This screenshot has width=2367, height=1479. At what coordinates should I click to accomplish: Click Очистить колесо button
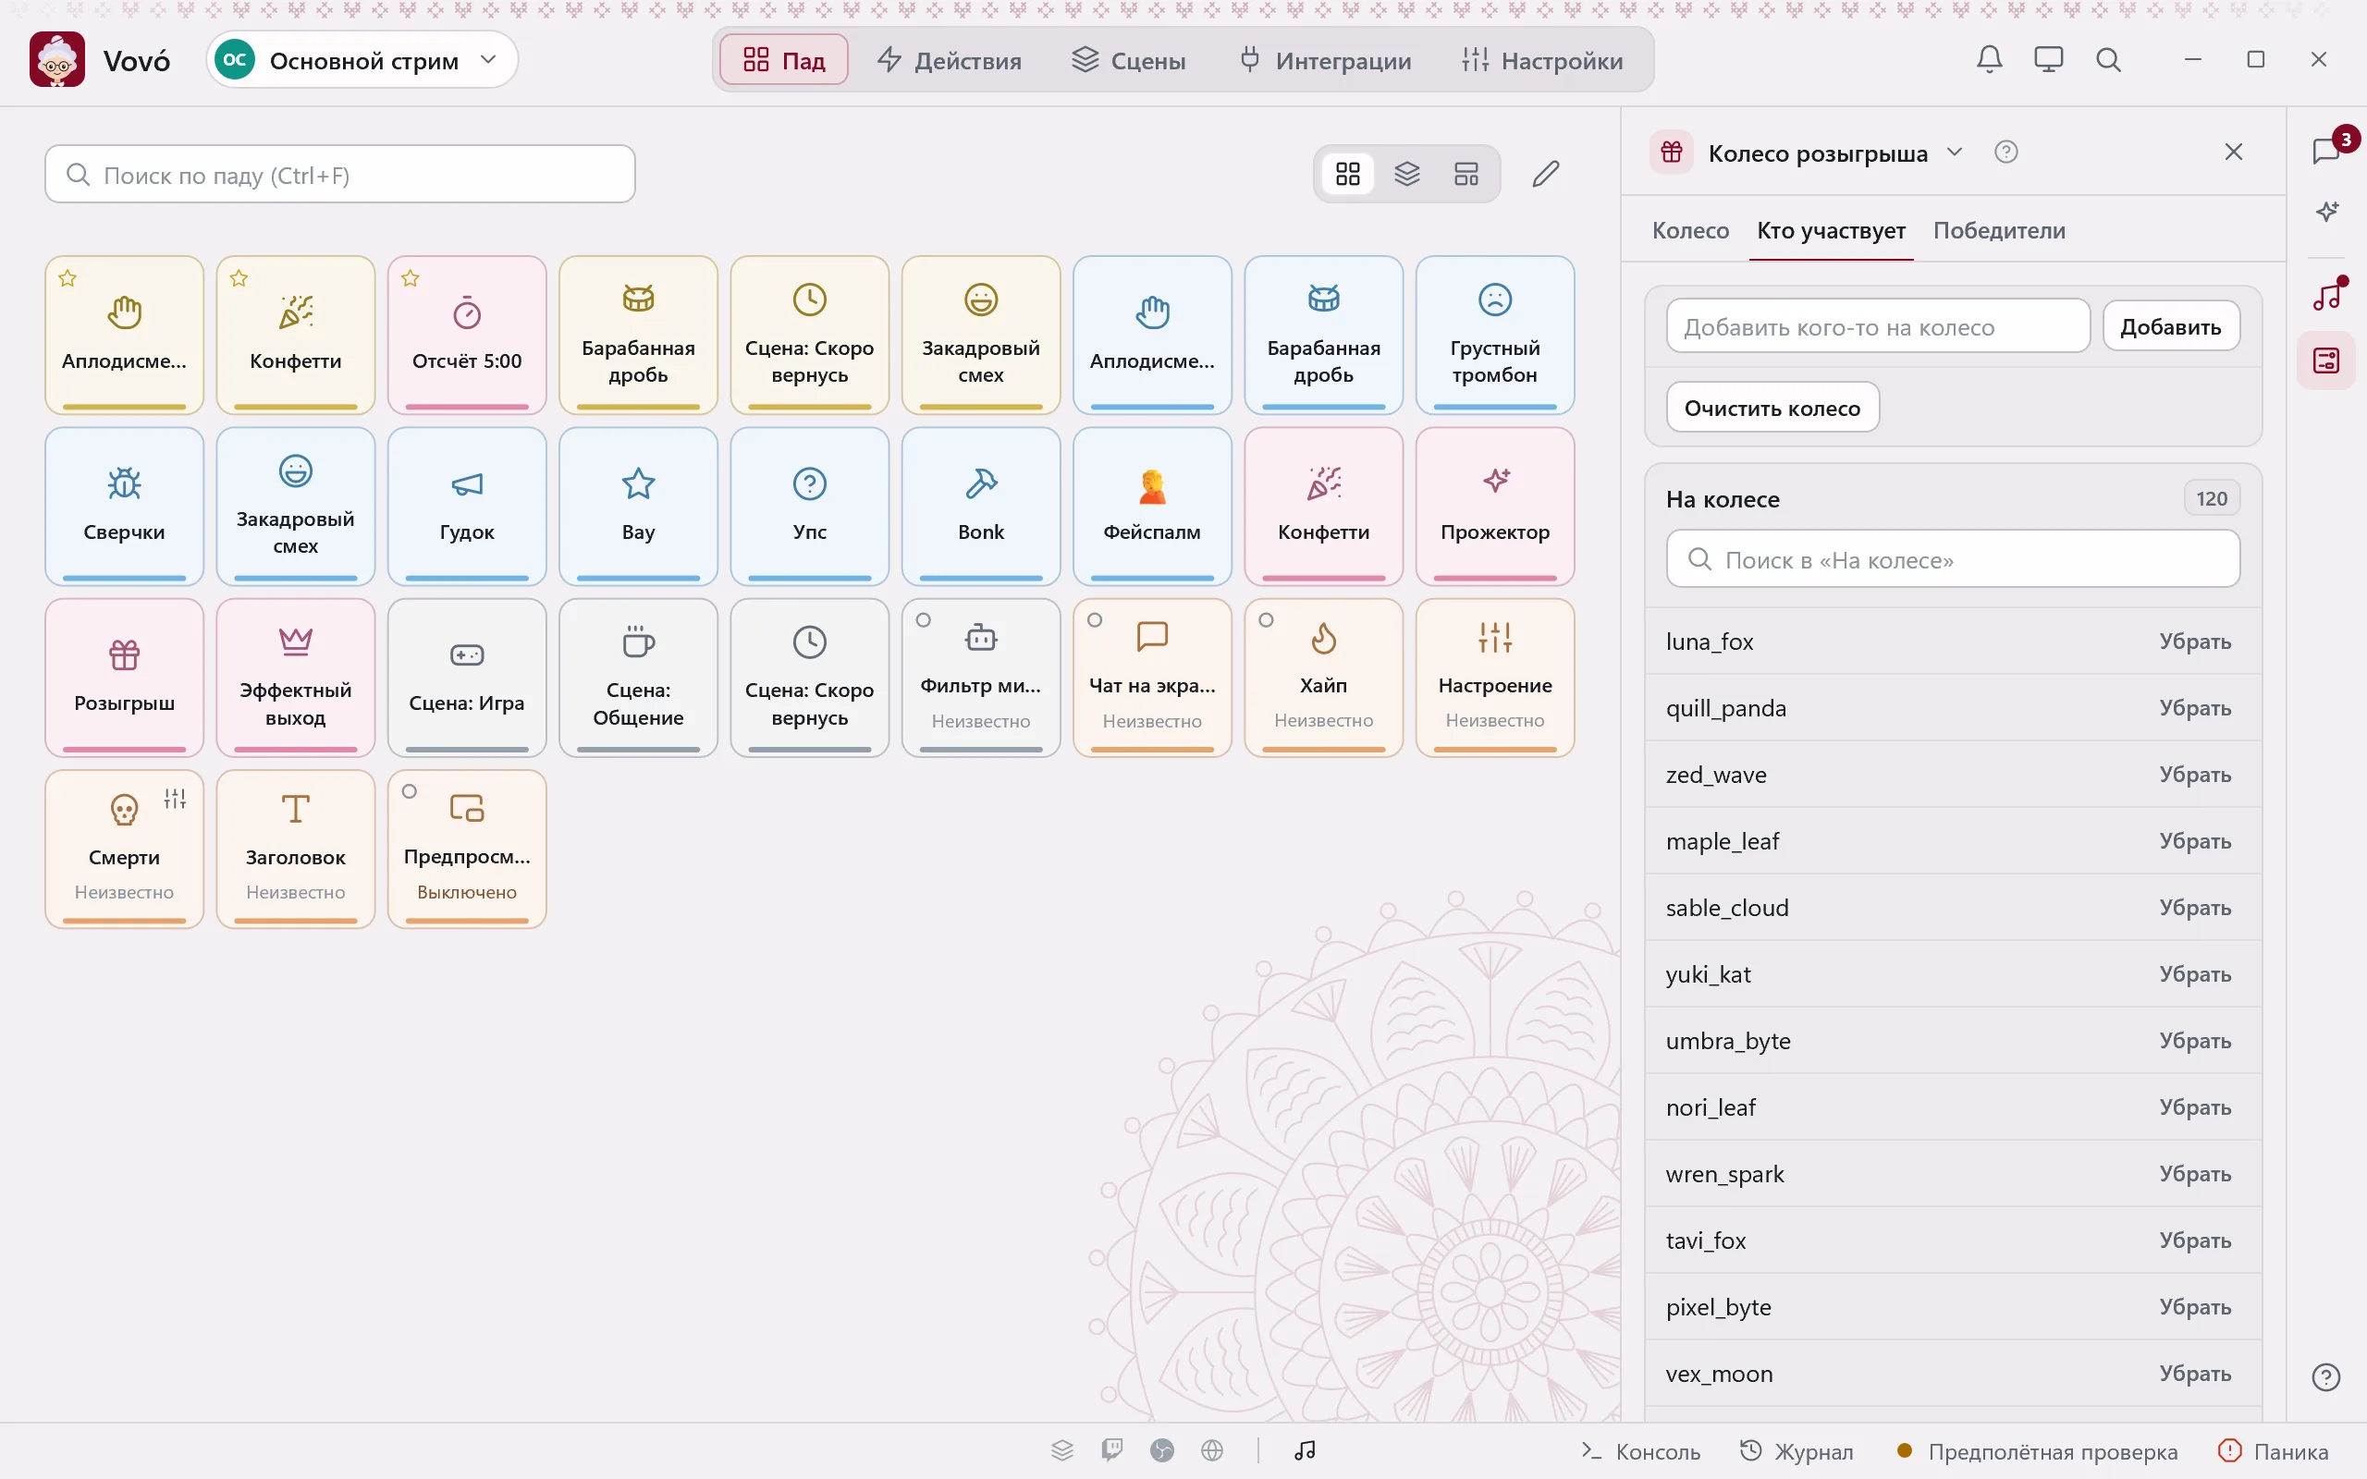(1772, 407)
